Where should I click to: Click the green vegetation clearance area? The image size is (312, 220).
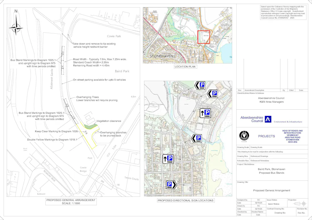coord(90,126)
